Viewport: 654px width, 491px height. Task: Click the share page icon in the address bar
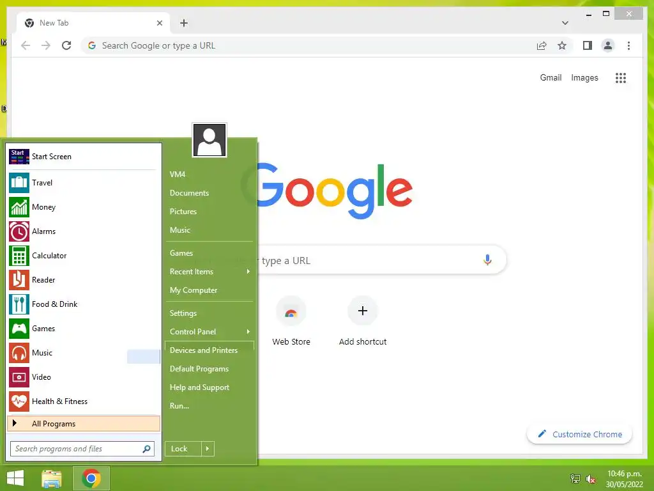[542, 45]
